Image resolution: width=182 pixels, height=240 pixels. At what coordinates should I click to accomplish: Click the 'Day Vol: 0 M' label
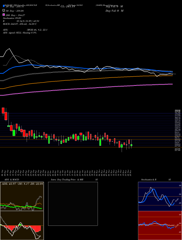click(114, 11)
